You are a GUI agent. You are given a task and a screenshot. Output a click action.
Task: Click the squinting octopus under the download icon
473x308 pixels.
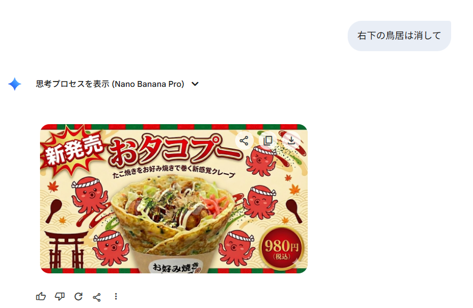[x=261, y=160]
